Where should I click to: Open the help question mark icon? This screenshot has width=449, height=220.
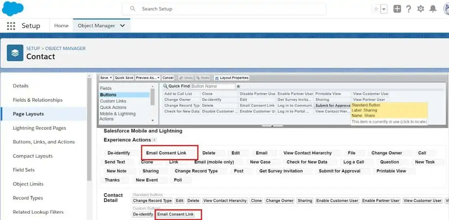(409, 9)
